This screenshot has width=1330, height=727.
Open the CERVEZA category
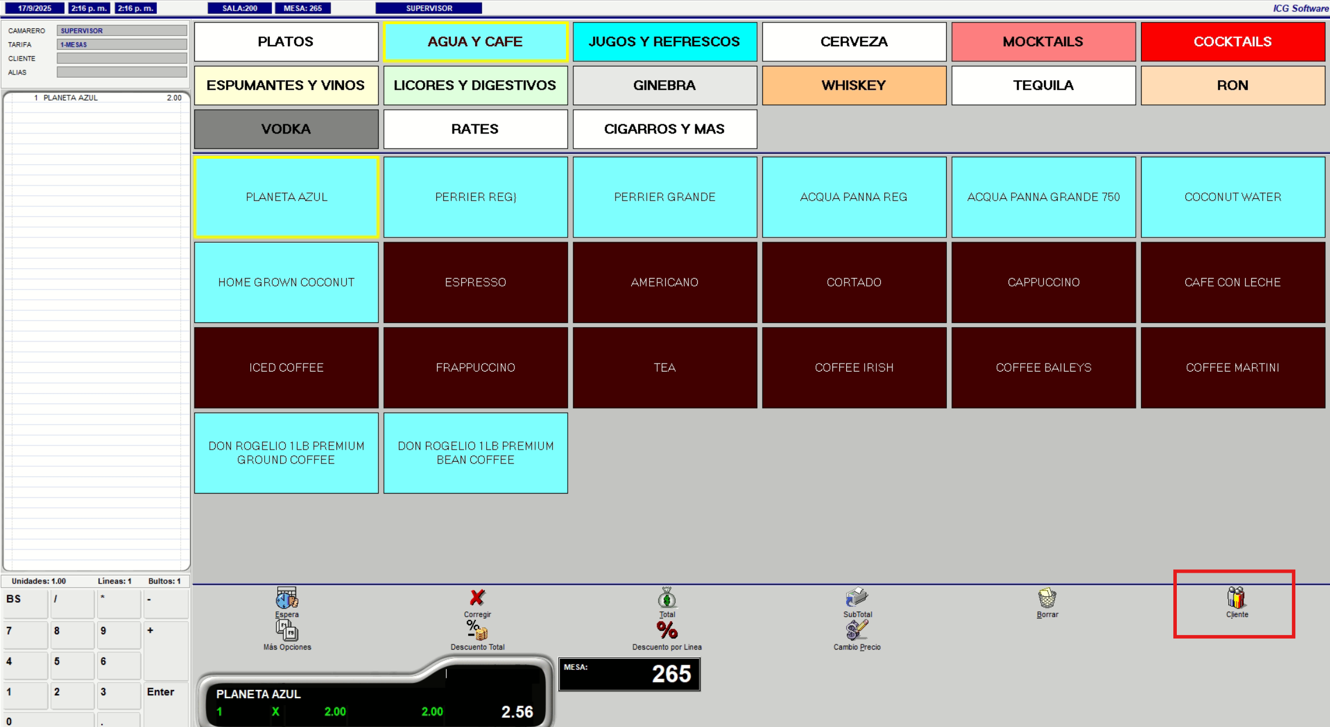[854, 42]
